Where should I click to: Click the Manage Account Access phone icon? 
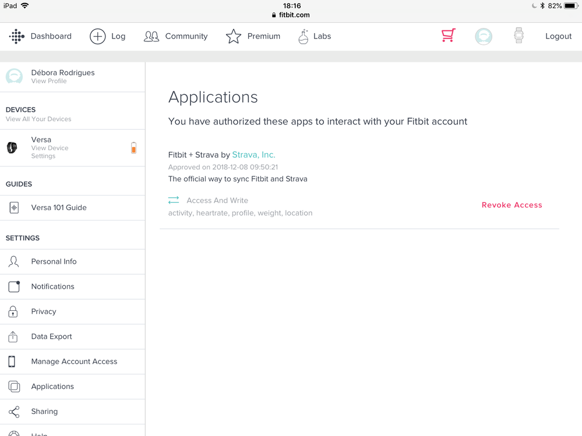[x=12, y=361]
